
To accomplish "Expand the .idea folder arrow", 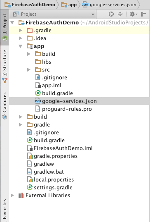I will (x=21, y=38).
